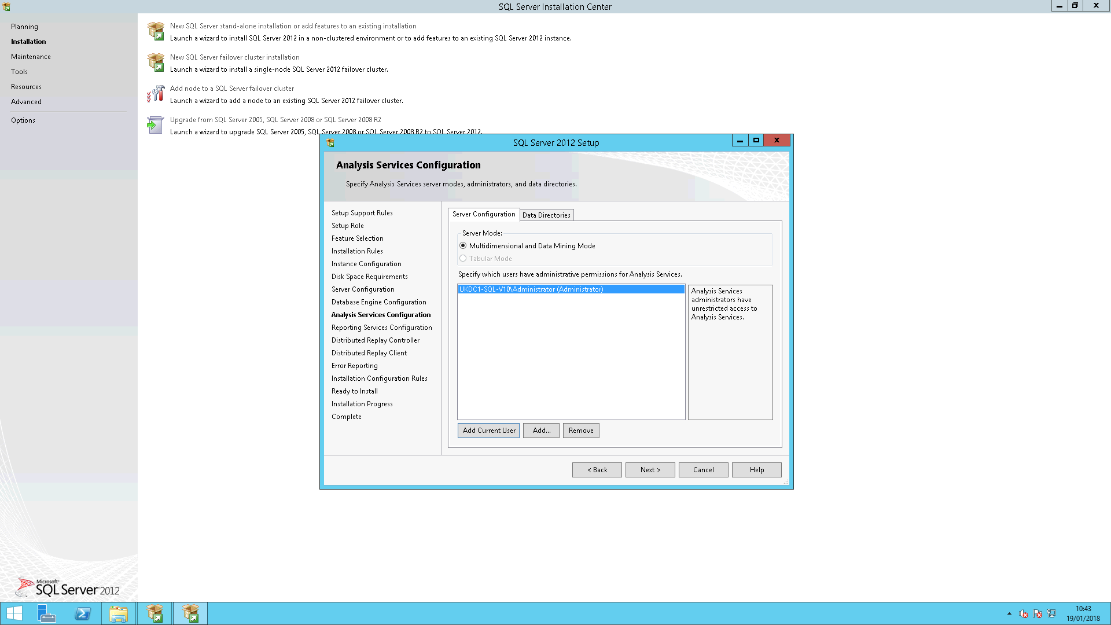This screenshot has height=625, width=1111.
Task: Click Server Configuration step in sidebar
Action: pyautogui.click(x=363, y=289)
